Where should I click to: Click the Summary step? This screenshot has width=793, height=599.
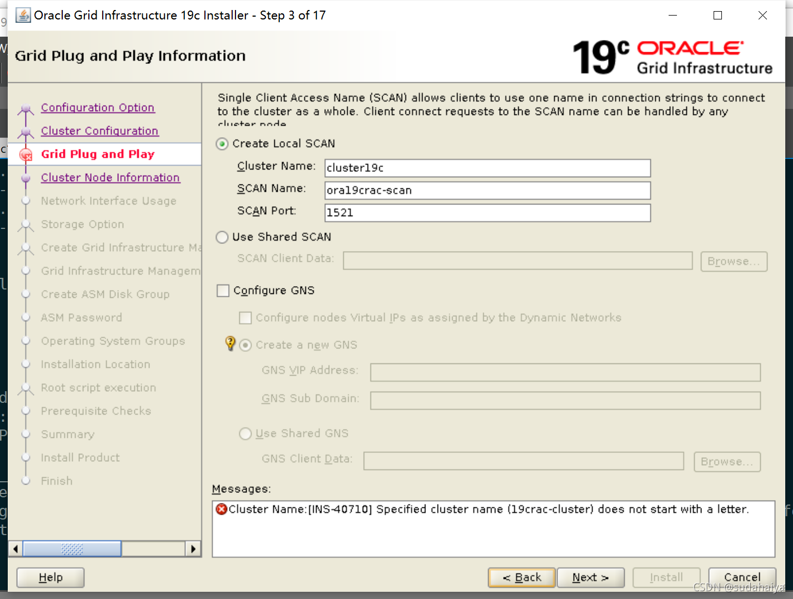(68, 435)
